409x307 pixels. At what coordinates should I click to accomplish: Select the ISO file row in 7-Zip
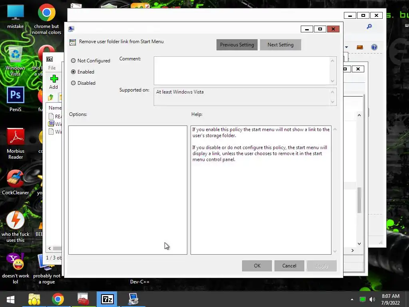point(55,124)
